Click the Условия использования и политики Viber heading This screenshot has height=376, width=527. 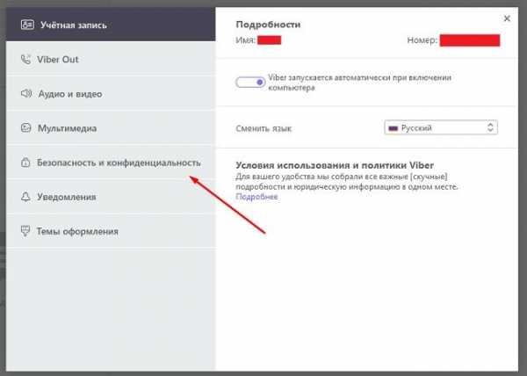pos(335,165)
